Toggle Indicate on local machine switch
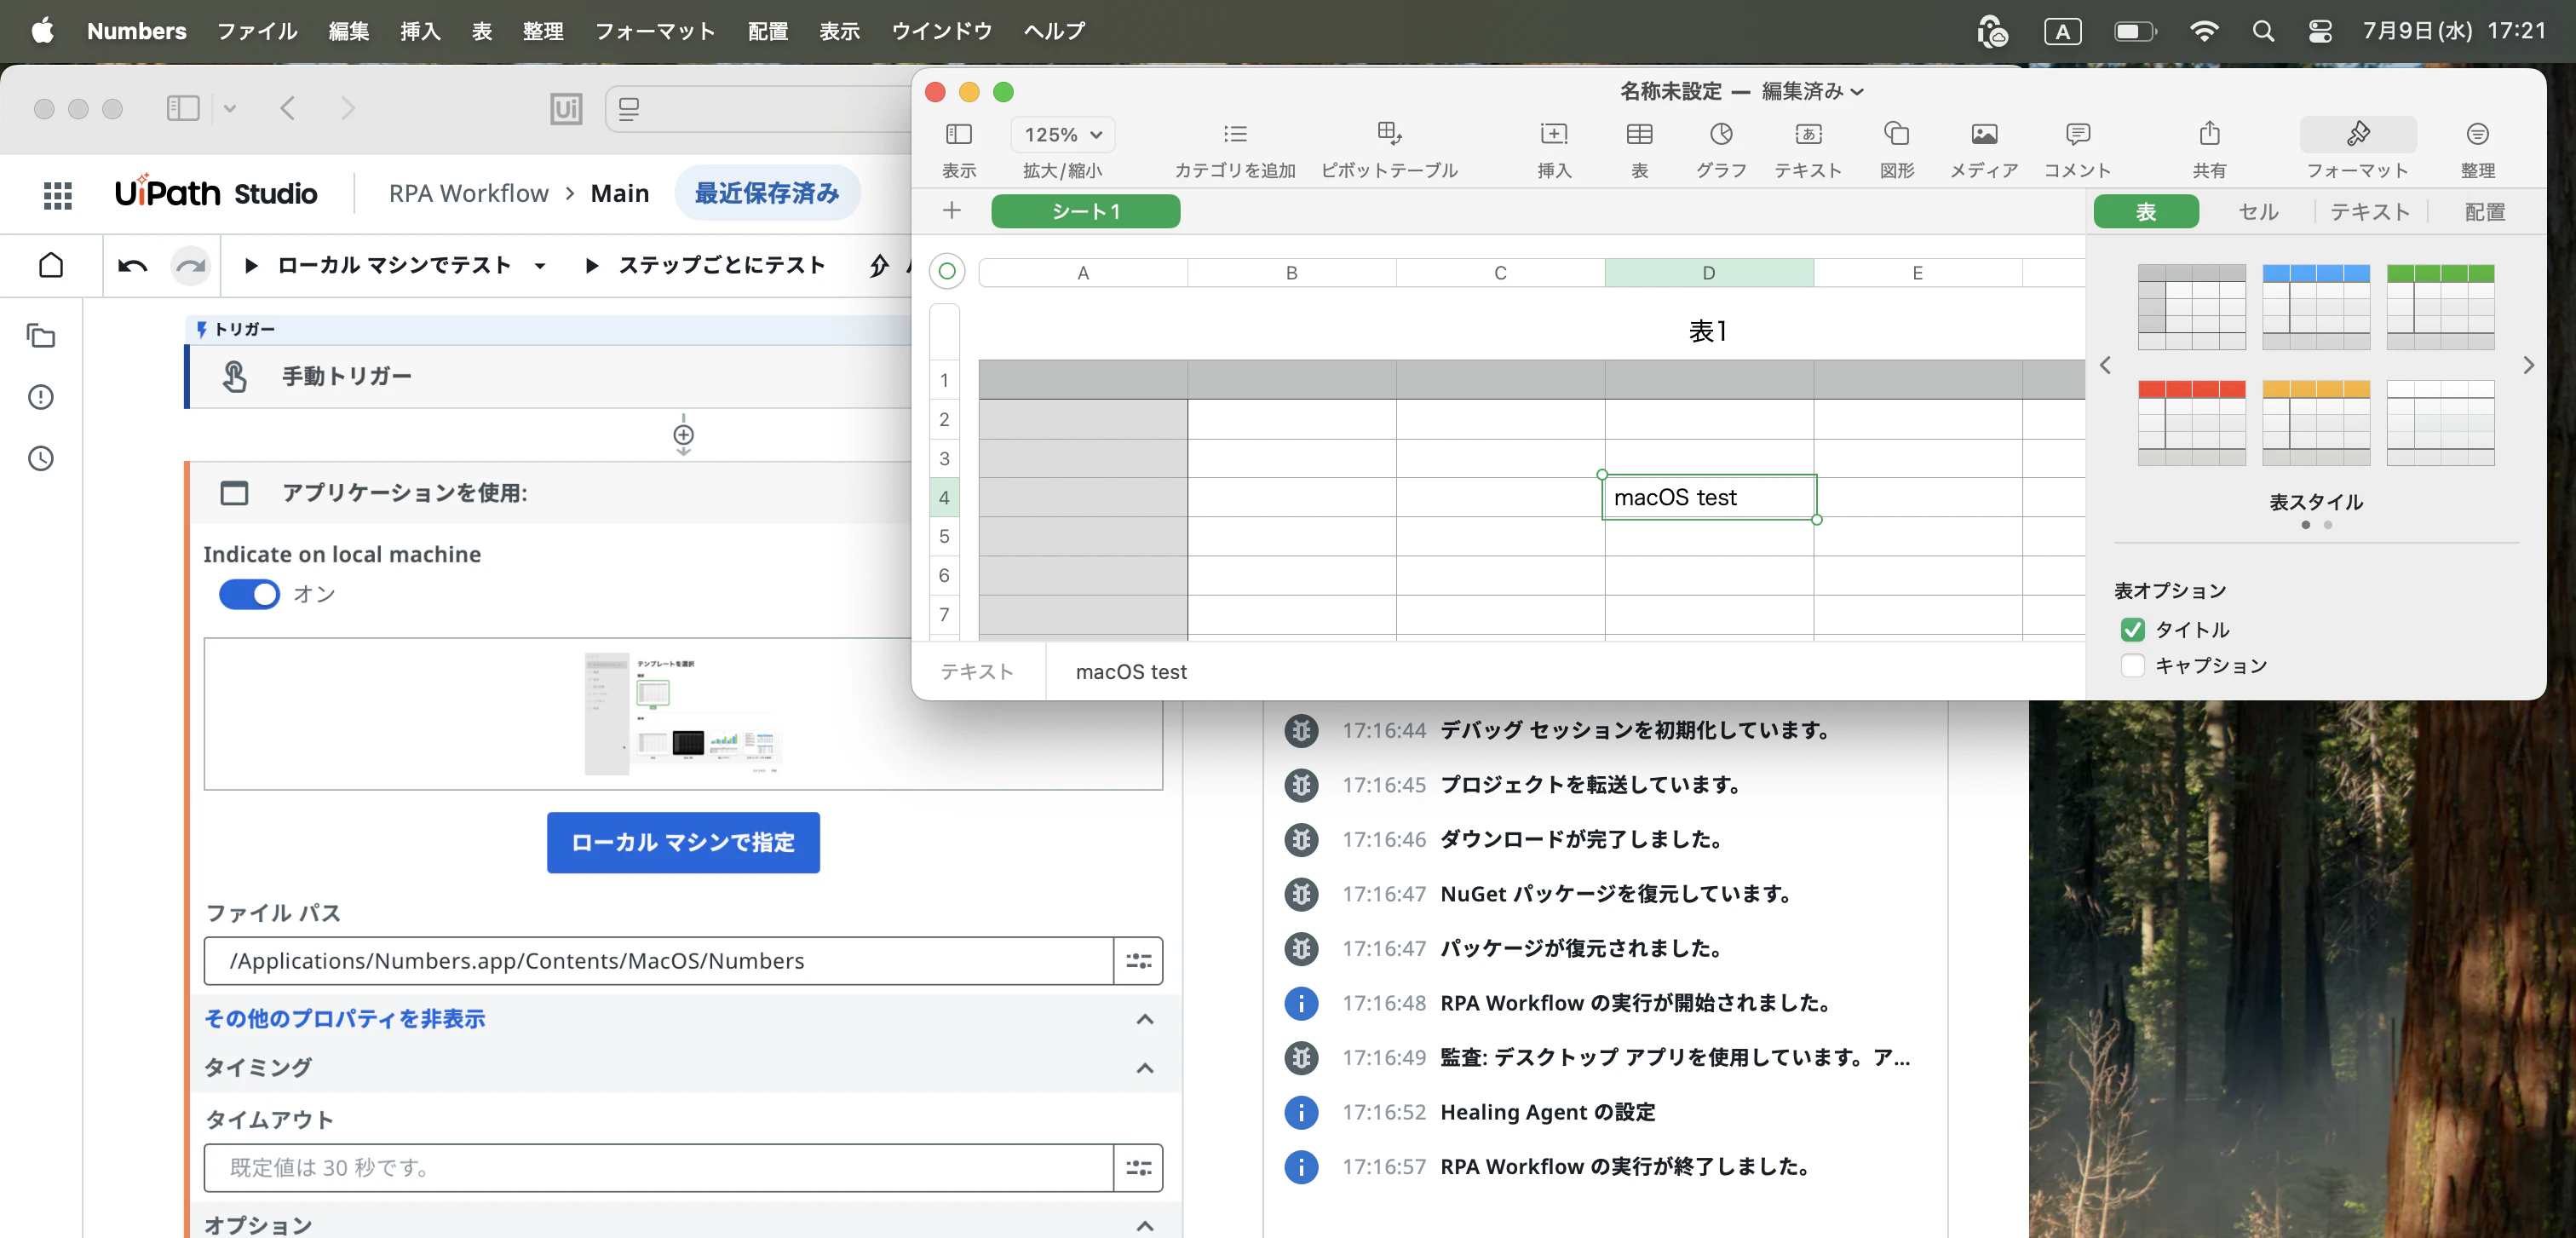Image resolution: width=2576 pixels, height=1238 pixels. (x=249, y=594)
